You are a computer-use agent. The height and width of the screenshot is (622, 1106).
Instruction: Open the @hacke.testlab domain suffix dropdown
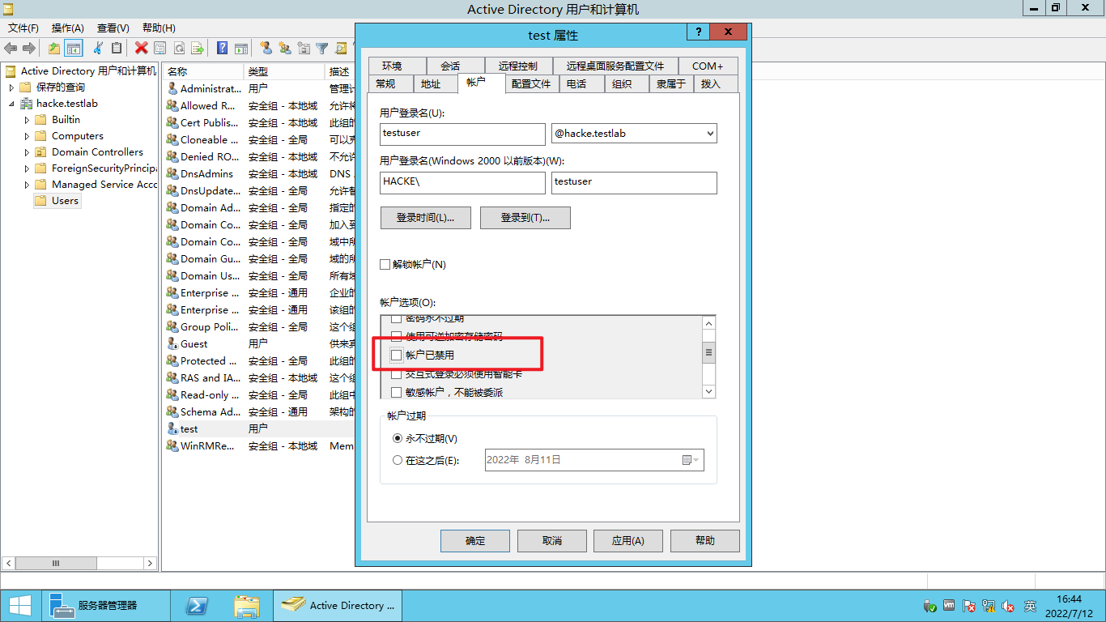click(x=710, y=134)
